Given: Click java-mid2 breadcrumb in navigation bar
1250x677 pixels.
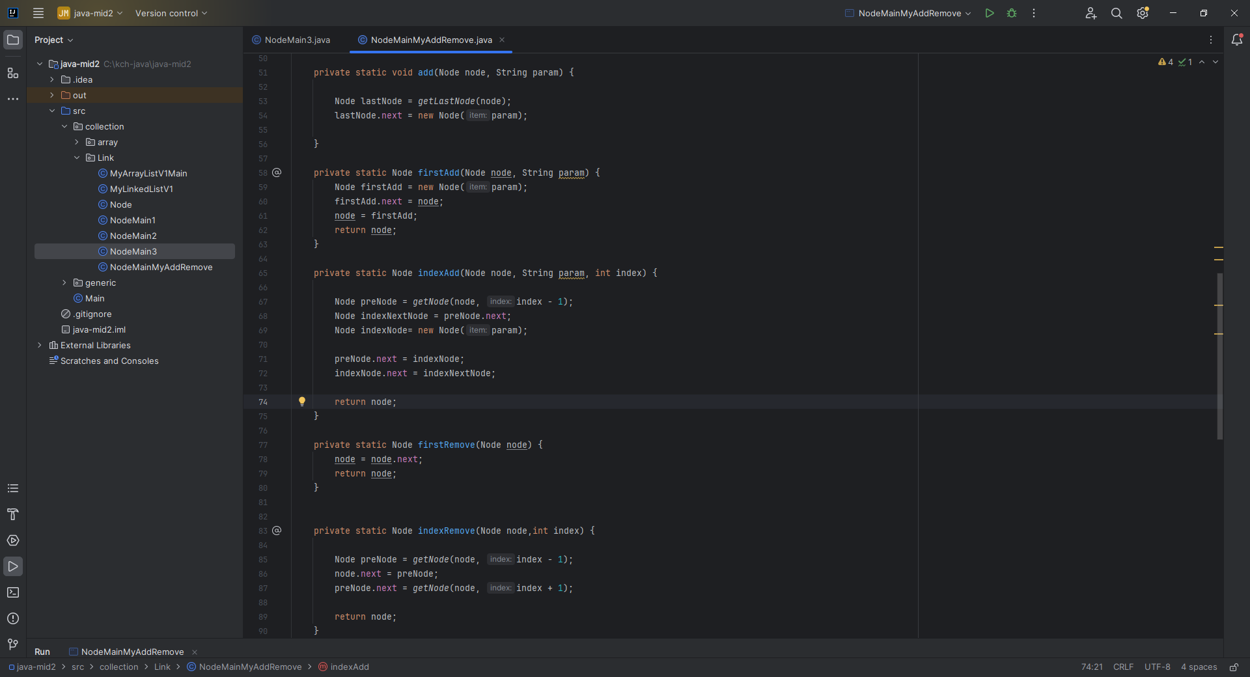Looking at the screenshot, I should (32, 667).
